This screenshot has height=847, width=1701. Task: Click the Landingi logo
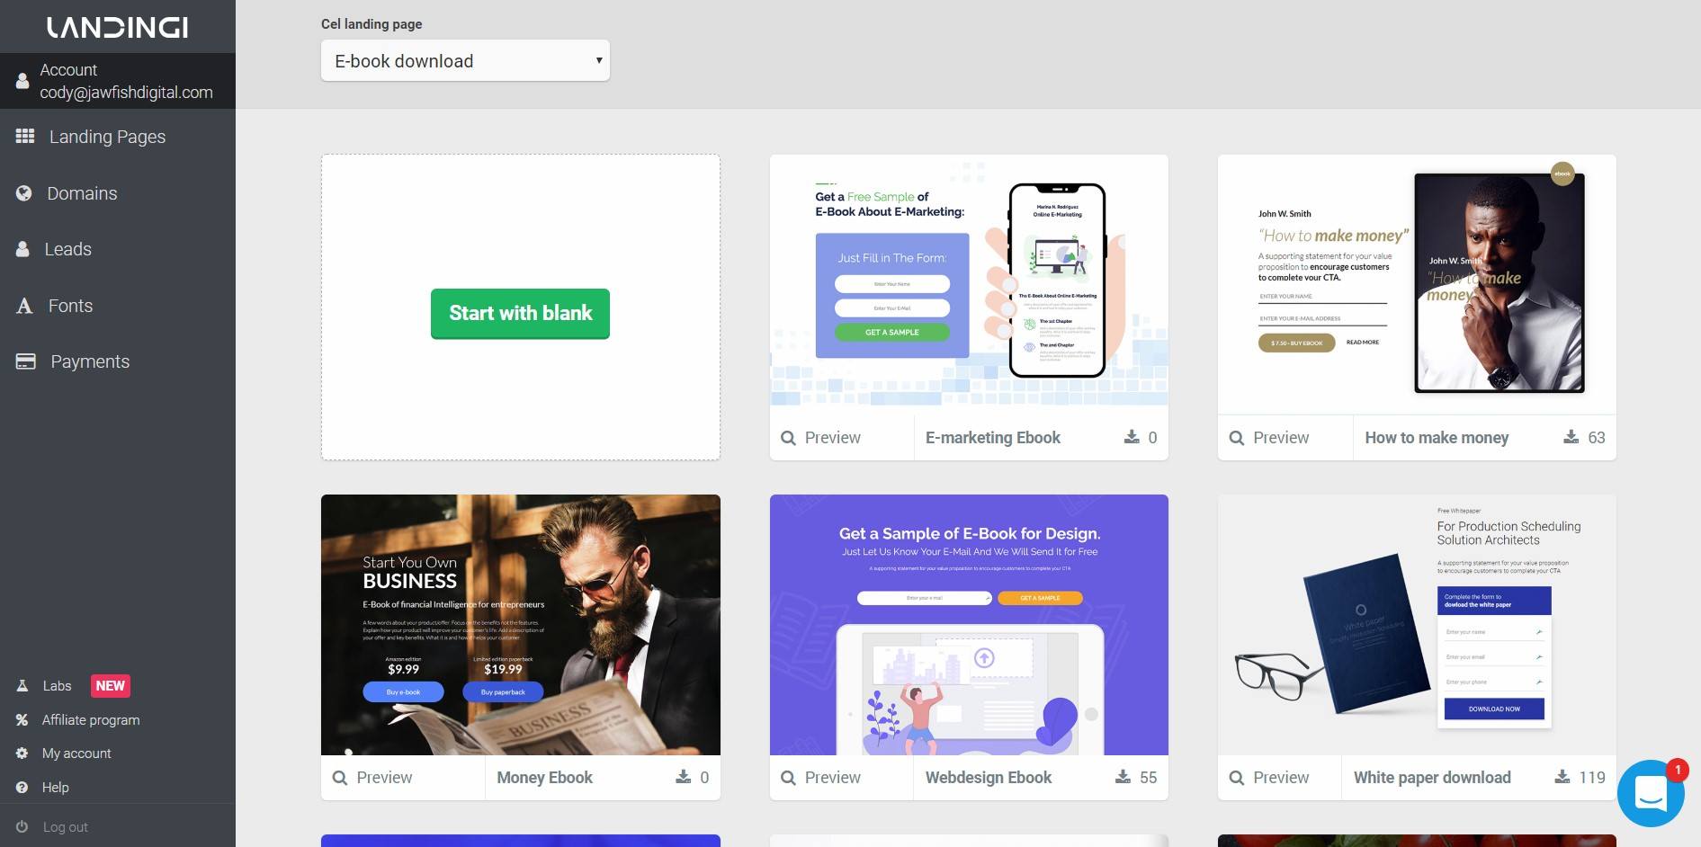[x=118, y=27]
